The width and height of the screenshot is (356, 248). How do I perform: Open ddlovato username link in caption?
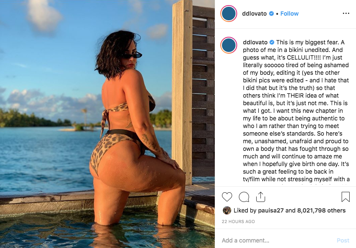255,42
